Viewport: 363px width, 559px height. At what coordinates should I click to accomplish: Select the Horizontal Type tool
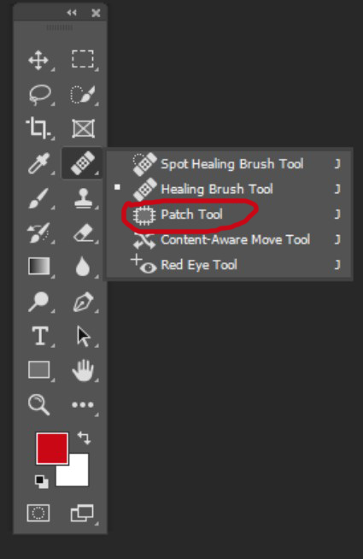point(39,336)
